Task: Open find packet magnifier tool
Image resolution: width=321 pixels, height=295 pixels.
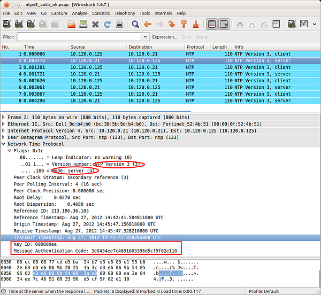Action: pyautogui.click(x=135, y=24)
